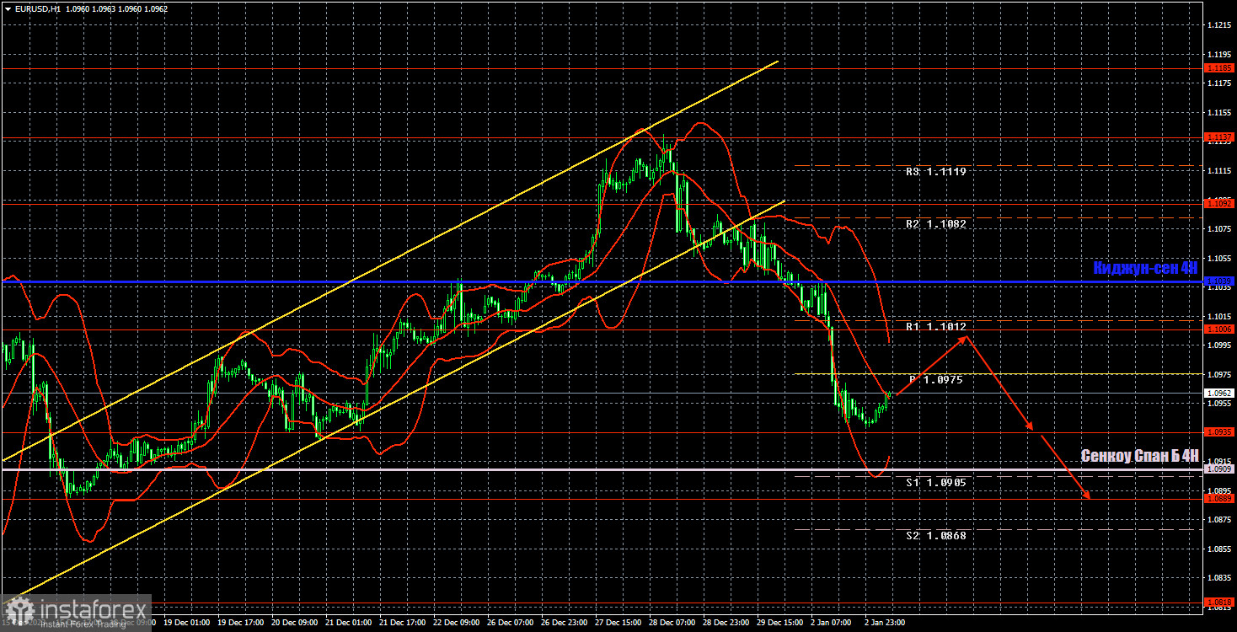Viewport: 1237px width, 632px height.
Task: Click the 1.0835 price axis label
Action: 1219,578
